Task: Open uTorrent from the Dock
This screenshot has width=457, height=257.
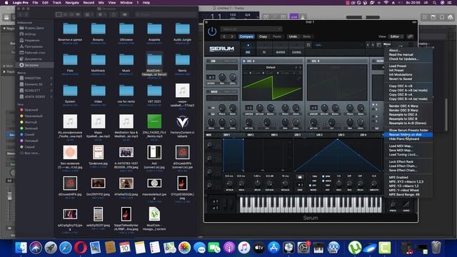Action: point(355,248)
